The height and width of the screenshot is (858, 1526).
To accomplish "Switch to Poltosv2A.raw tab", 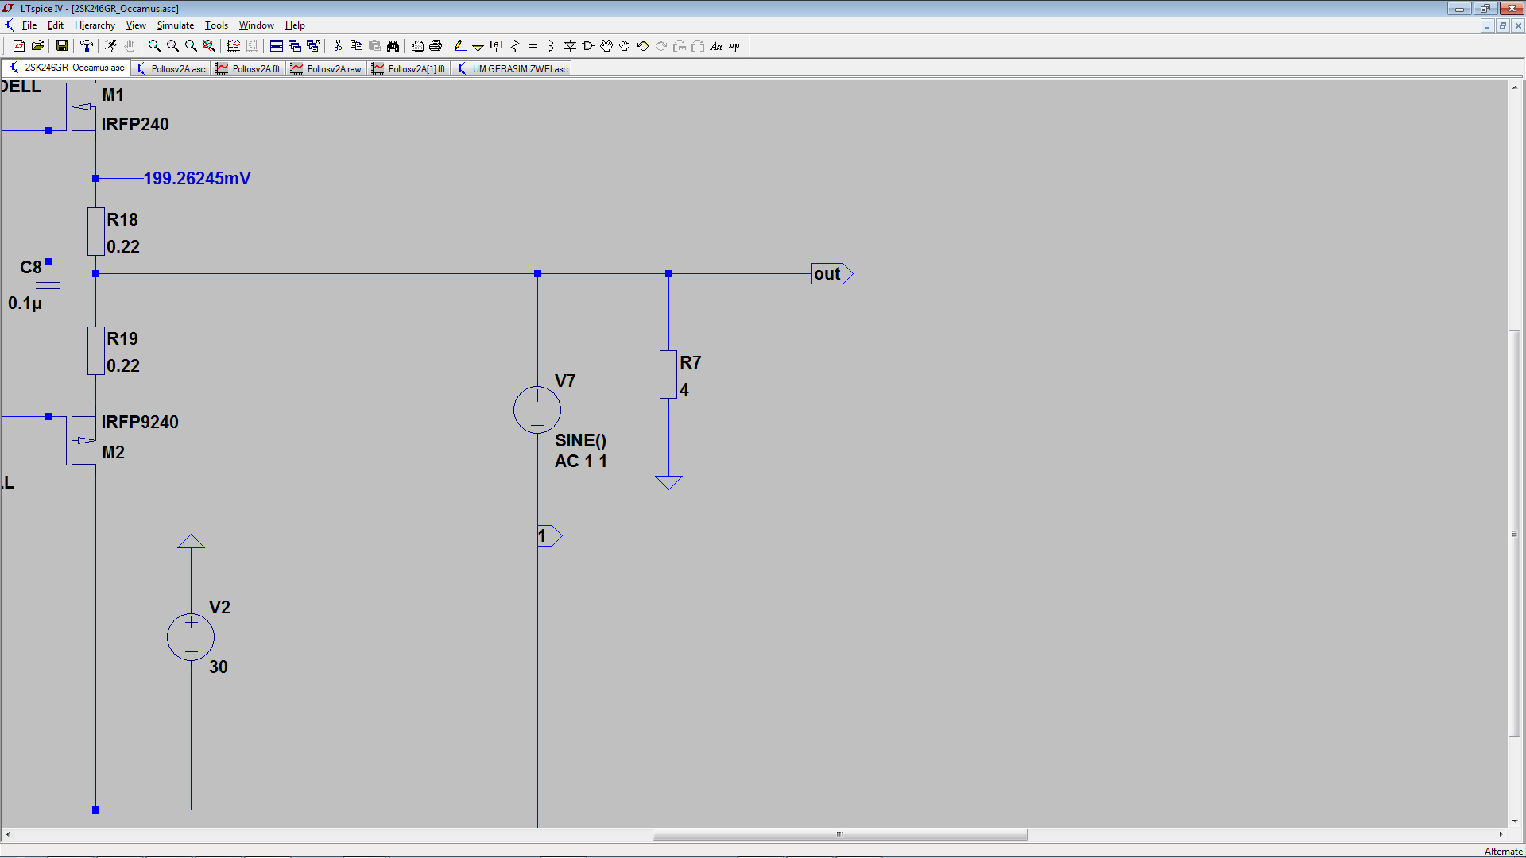I will [x=327, y=69].
